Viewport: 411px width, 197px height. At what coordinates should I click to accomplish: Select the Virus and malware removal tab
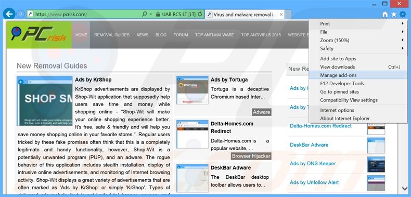click(245, 15)
